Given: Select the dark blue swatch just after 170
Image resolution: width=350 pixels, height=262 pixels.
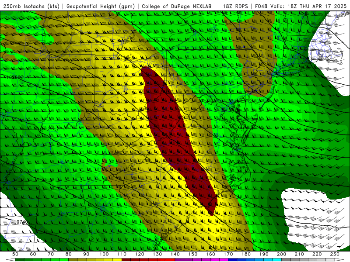Looking at the screenshot, I should 233,260.
